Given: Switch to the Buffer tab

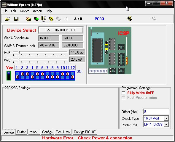Looking at the screenshot, I should (x=22, y=132).
